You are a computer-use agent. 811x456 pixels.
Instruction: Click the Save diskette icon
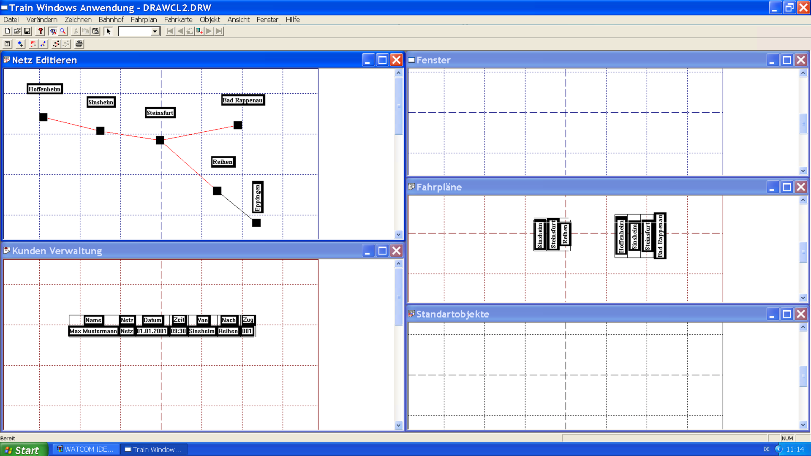coord(27,31)
